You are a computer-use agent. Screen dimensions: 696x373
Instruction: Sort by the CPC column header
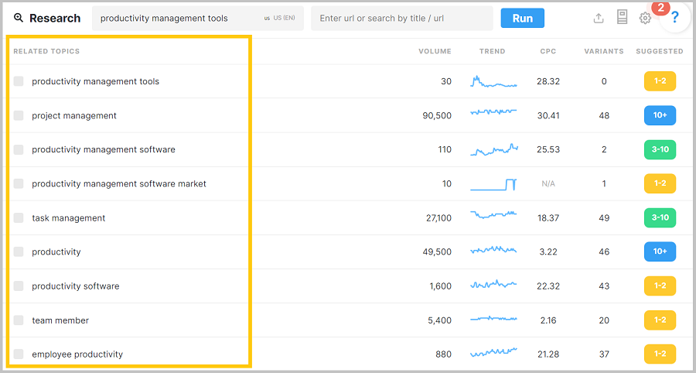548,51
